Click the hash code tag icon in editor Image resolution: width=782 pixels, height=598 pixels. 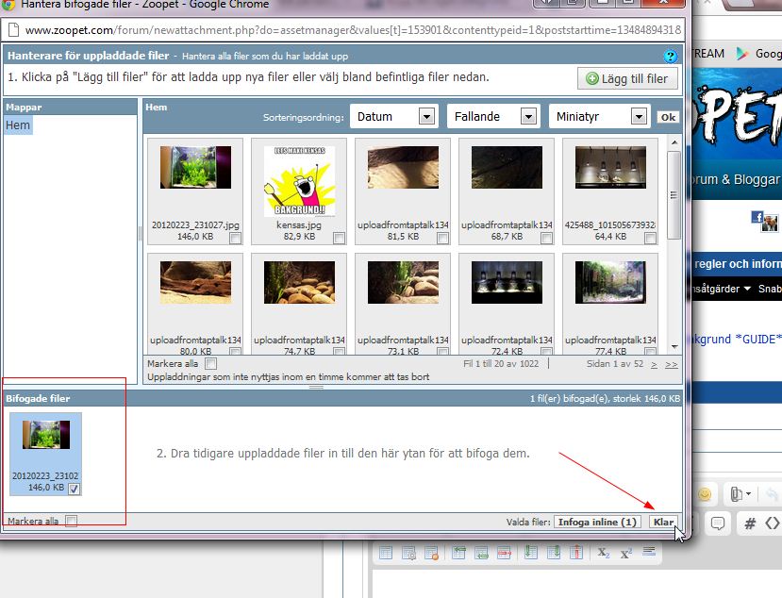point(750,523)
